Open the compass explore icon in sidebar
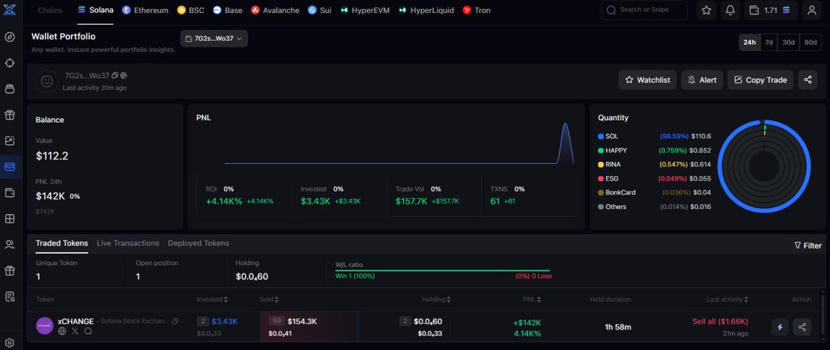The height and width of the screenshot is (350, 830). [x=10, y=37]
